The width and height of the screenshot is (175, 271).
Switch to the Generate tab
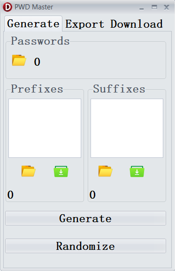click(x=33, y=23)
